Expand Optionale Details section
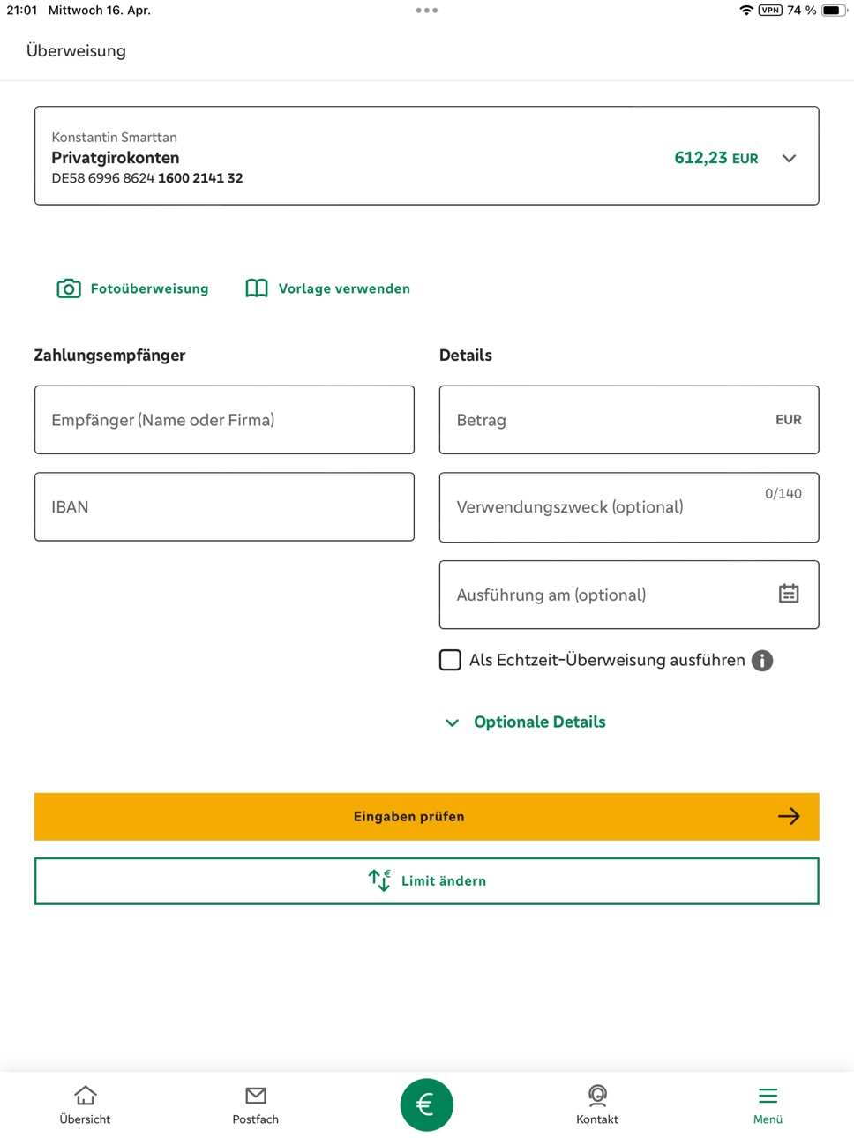 pos(526,722)
